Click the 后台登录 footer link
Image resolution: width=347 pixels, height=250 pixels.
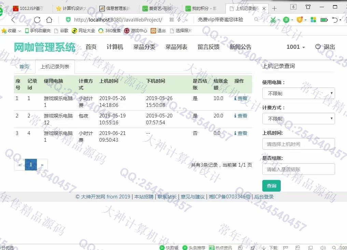(x=264, y=197)
